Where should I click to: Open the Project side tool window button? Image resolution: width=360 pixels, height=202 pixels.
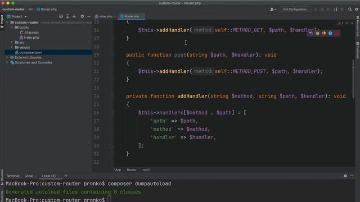pos(2,21)
